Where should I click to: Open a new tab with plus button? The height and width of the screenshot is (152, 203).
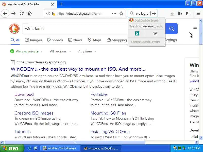tap(61, 4)
